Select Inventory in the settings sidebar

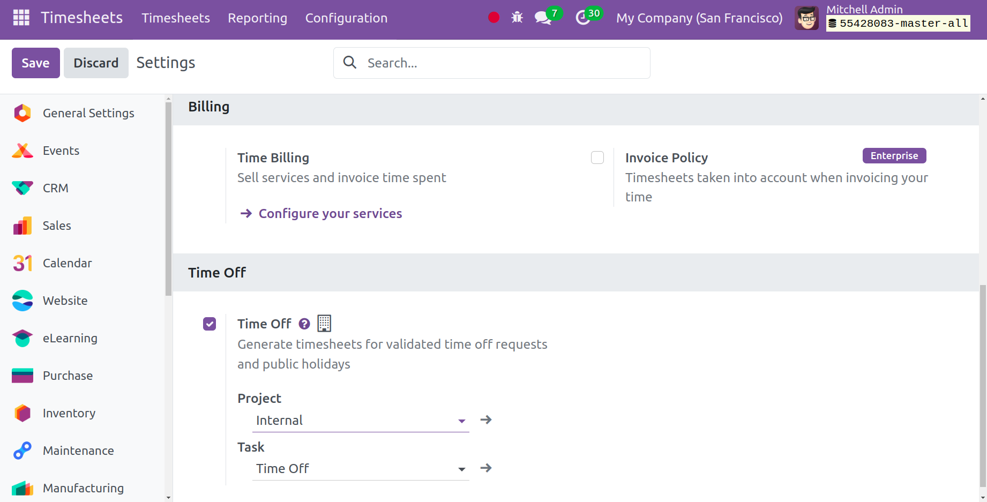coord(83,413)
